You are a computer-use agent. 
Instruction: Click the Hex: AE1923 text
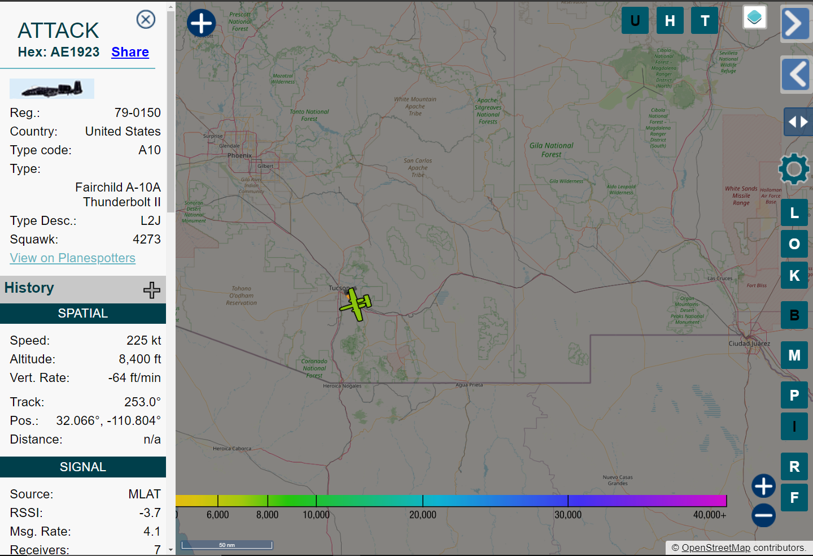59,52
